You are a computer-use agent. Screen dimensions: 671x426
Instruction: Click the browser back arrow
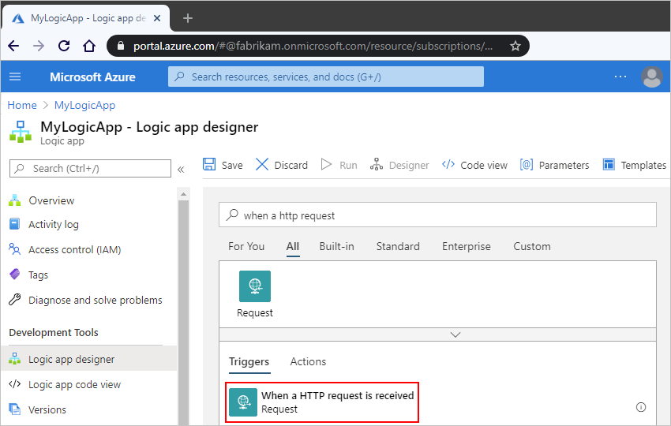pos(13,46)
